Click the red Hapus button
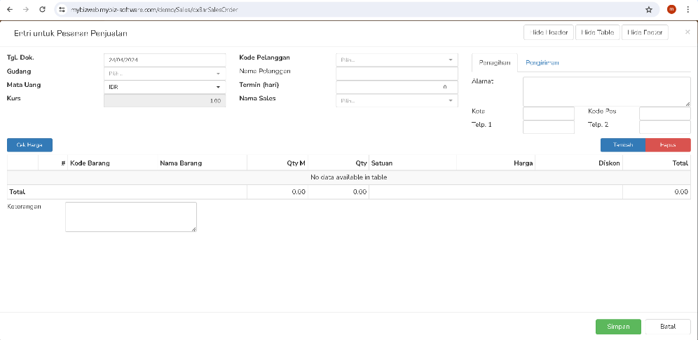 coord(668,145)
